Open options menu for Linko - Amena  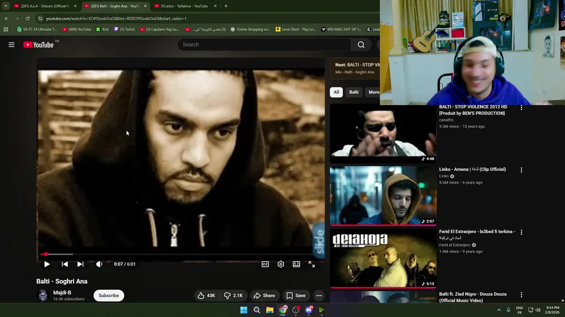click(521, 170)
